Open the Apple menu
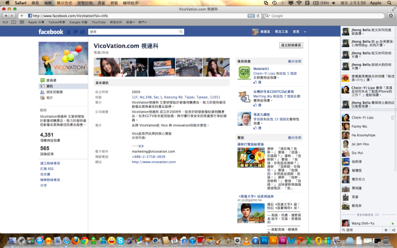The width and height of the screenshot is (397, 248). pos(7,2)
